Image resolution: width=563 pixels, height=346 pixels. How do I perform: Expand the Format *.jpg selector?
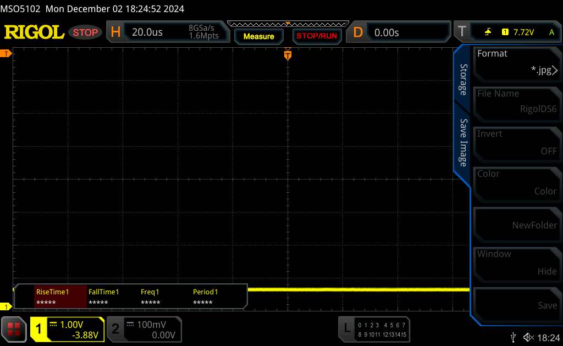coord(517,62)
